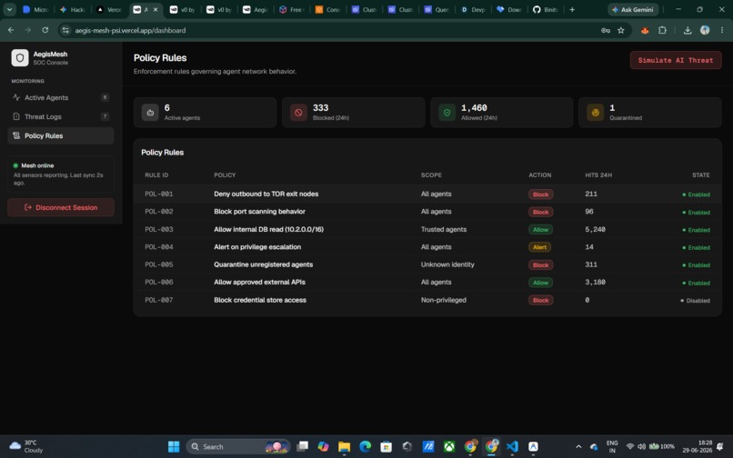Show hidden system tray icons
The width and height of the screenshot is (733, 458).
(x=578, y=447)
